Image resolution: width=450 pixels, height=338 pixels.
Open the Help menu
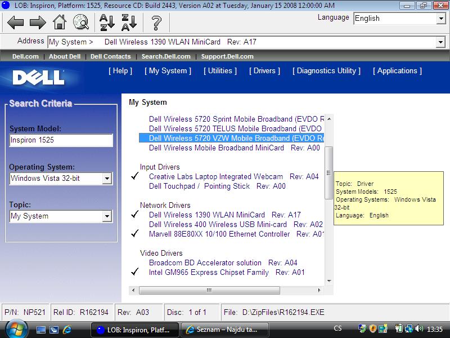coord(120,71)
